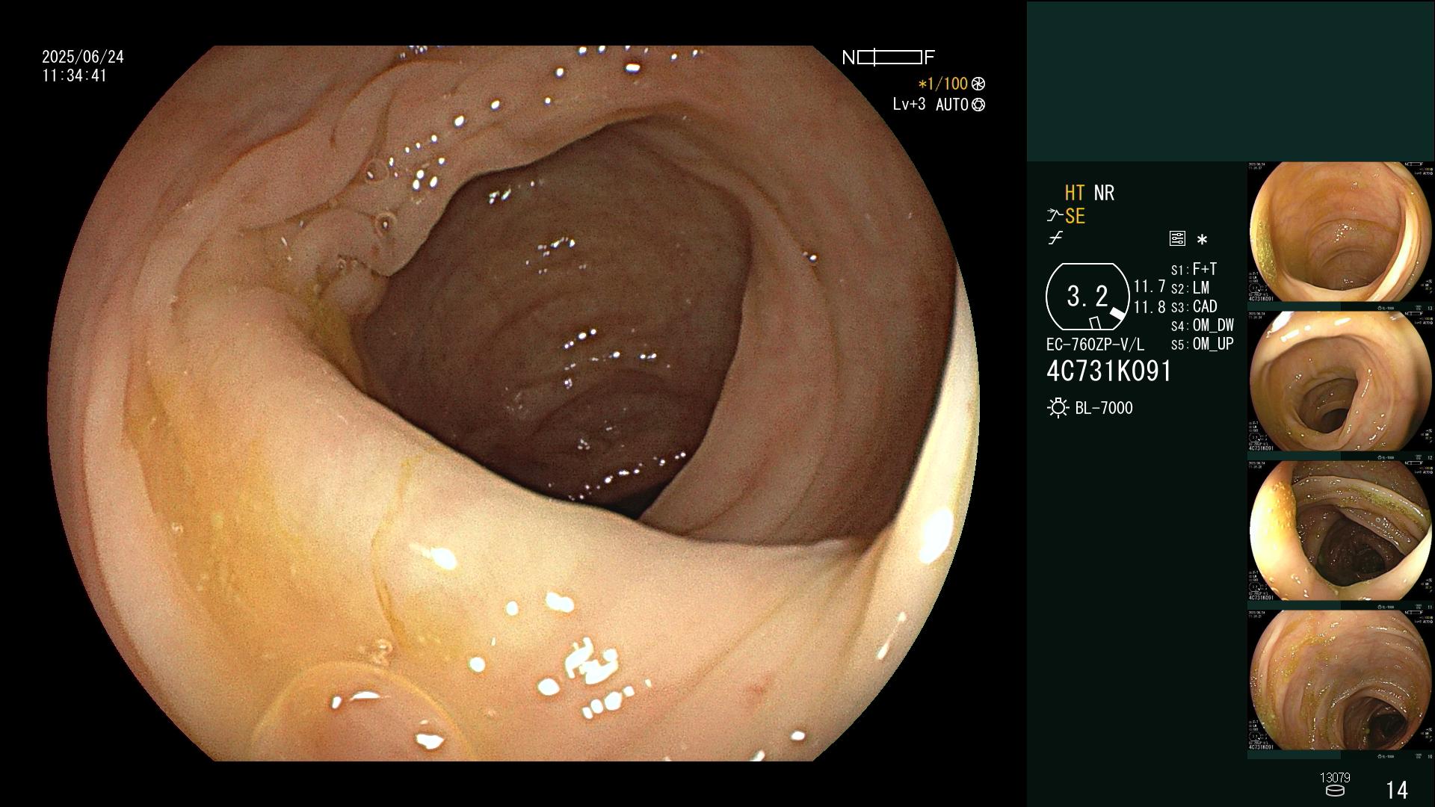The height and width of the screenshot is (807, 1435).
Task: Click the AUTO iris mode icon
Action: point(978,105)
